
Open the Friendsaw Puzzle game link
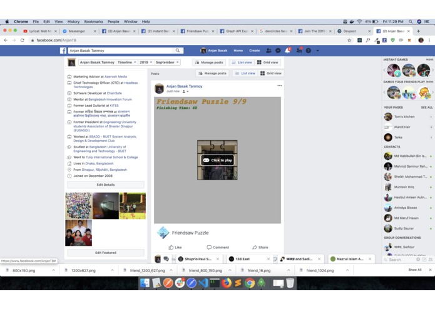coord(190,233)
